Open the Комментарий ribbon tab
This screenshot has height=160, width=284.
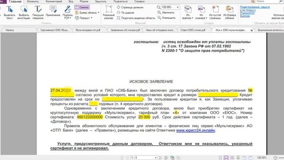(54, 1)
